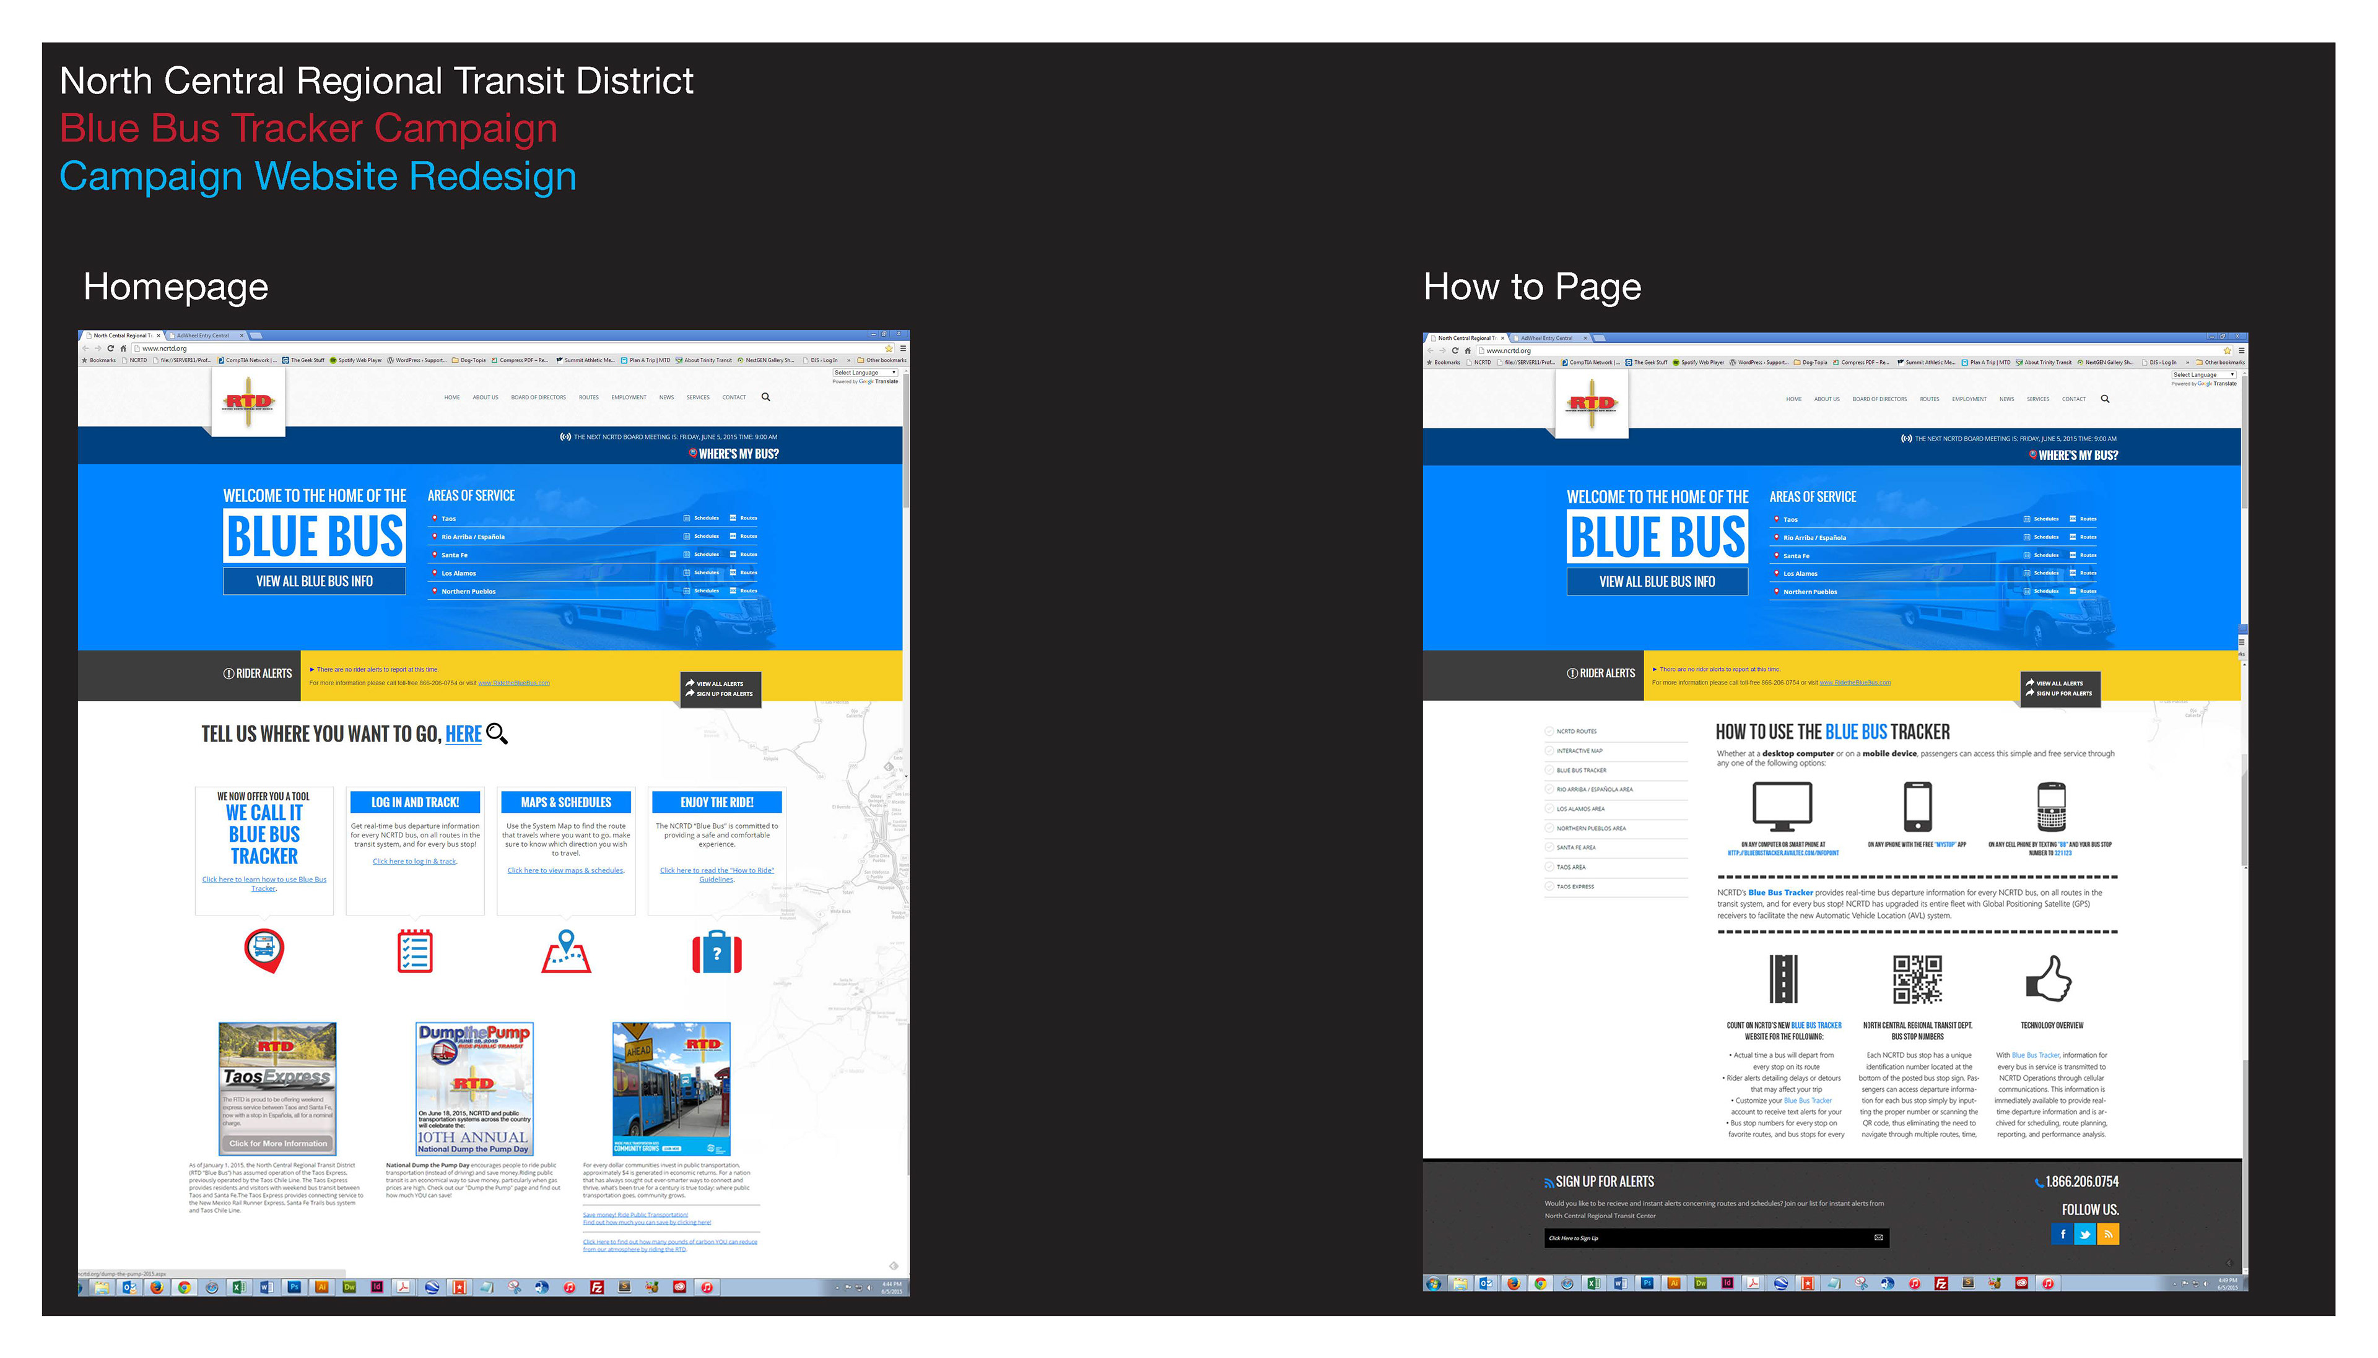
Task: Click the suitcase question icon under Enjoy the Ride
Action: (716, 953)
